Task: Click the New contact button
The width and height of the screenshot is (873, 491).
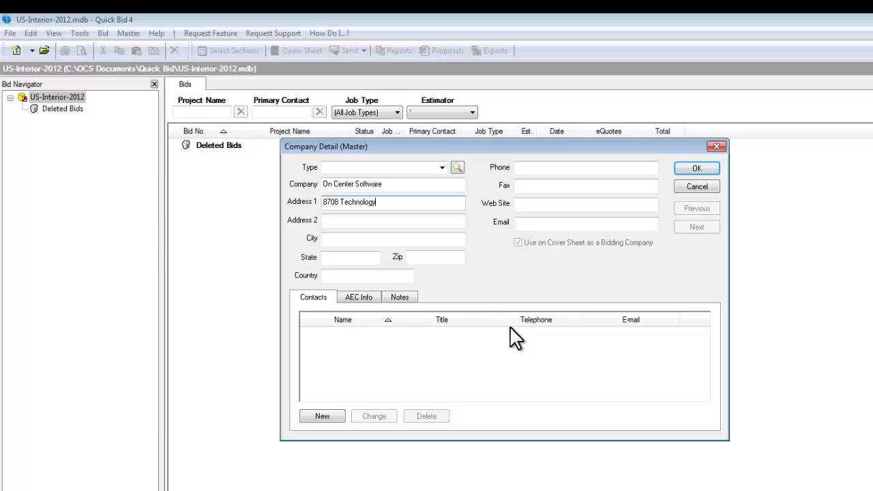Action: click(322, 416)
